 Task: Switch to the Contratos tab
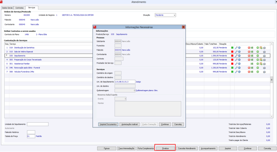coord(19,8)
